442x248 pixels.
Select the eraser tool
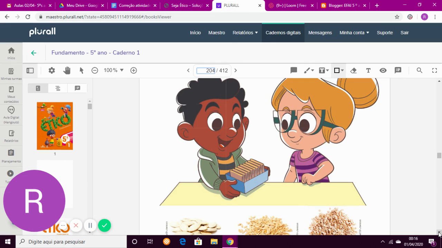[x=353, y=70]
